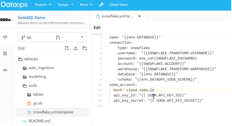Viewport: 232px width, 126px height.
Task: Click the schema DATAOPS_SODA_SCHEMA value
Action: pos(166,79)
